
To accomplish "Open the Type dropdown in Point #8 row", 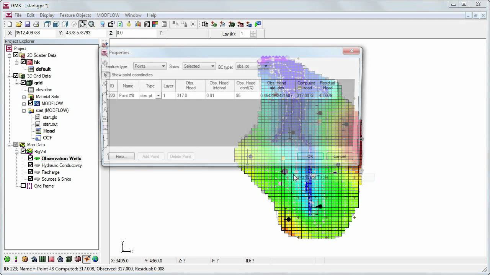I will click(x=158, y=95).
